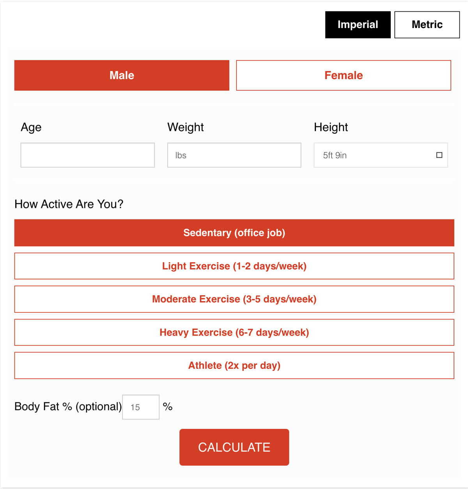This screenshot has width=468, height=489.
Task: Open the Height dropdown arrow icon
Action: [439, 155]
